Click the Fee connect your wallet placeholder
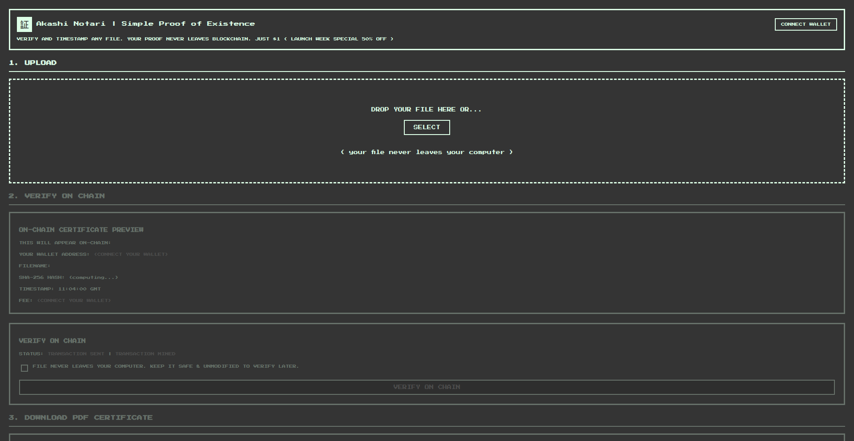Screen dimensions: 854x441 (x=74, y=301)
